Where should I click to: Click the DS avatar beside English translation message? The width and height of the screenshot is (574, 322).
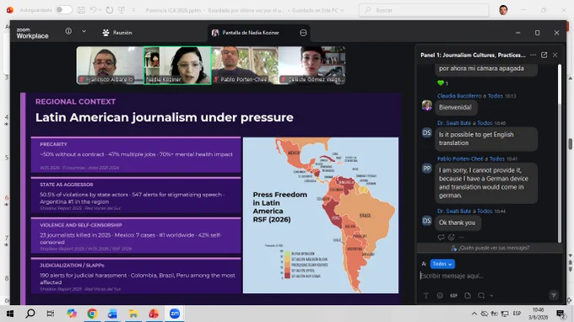click(x=427, y=132)
